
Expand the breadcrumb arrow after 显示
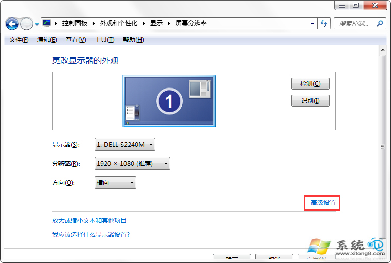(x=169, y=23)
